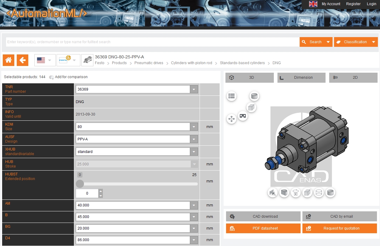Click the PDF datasheet button
Screen dimensions: 380x246
point(263,228)
